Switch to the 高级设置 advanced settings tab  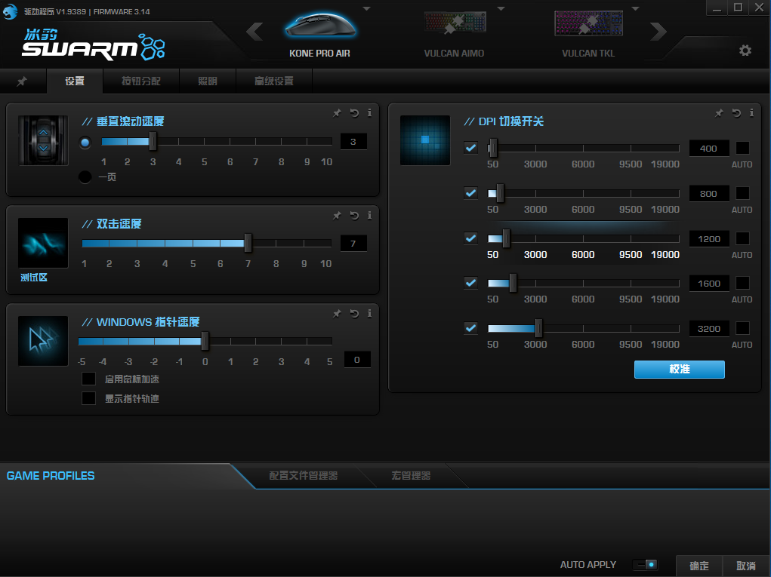coord(274,81)
